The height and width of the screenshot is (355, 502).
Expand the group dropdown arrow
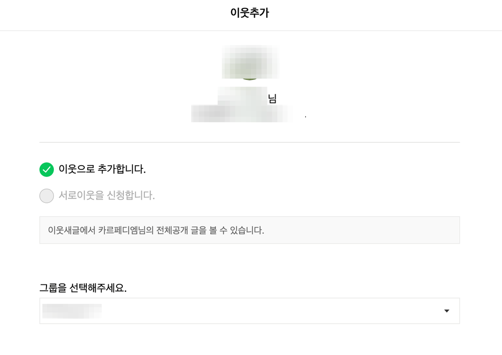point(447,311)
